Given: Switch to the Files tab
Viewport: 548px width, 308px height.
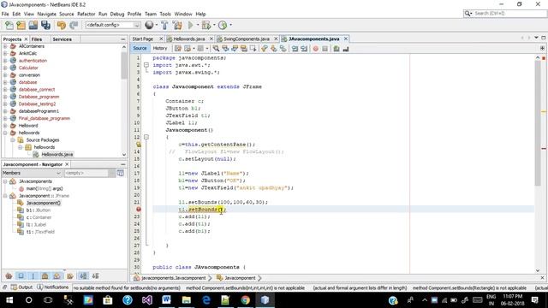Looking at the screenshot, I should click(x=37, y=39).
